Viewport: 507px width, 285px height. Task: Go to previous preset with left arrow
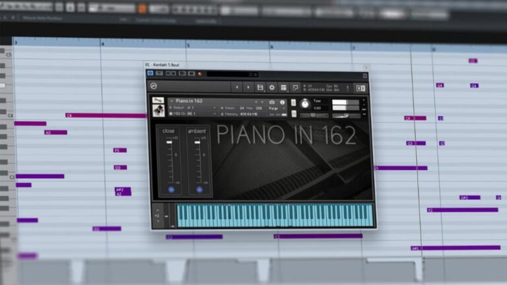click(237, 87)
